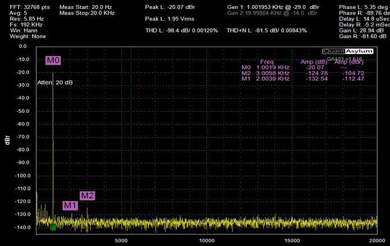Click the 0.0 dBr axis label
This screenshot has height=246, width=390.
click(x=22, y=46)
